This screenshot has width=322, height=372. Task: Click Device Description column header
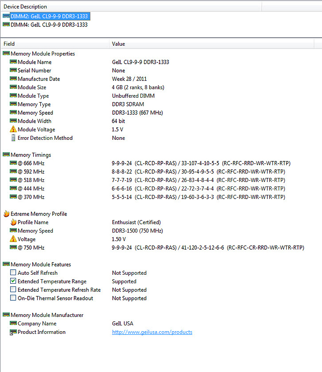[x=131, y=7]
